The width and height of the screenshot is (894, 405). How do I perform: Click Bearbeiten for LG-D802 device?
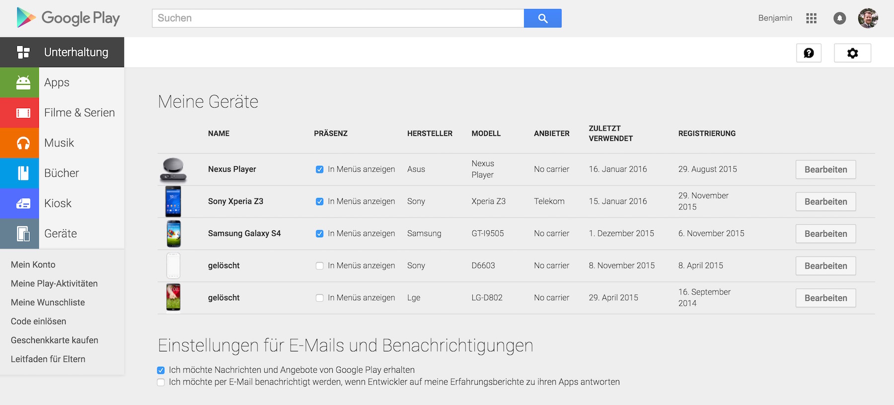click(825, 298)
